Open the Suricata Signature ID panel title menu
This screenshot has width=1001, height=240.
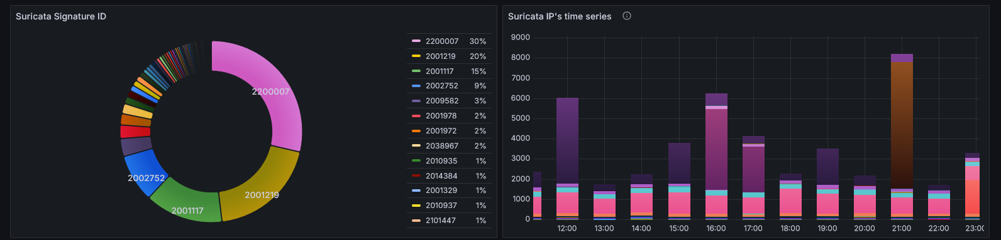(x=61, y=16)
